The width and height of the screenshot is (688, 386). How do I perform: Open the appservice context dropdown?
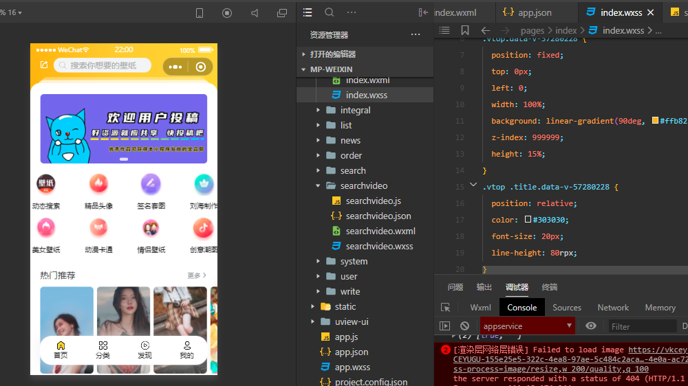click(527, 326)
